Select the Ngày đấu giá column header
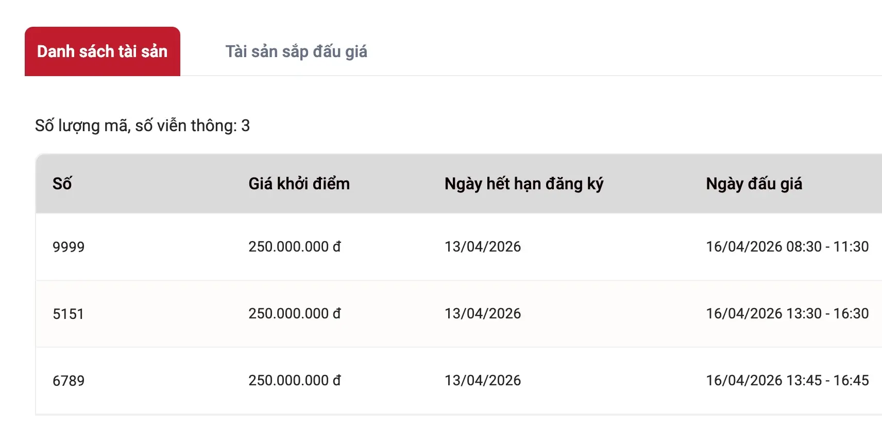 click(x=754, y=184)
